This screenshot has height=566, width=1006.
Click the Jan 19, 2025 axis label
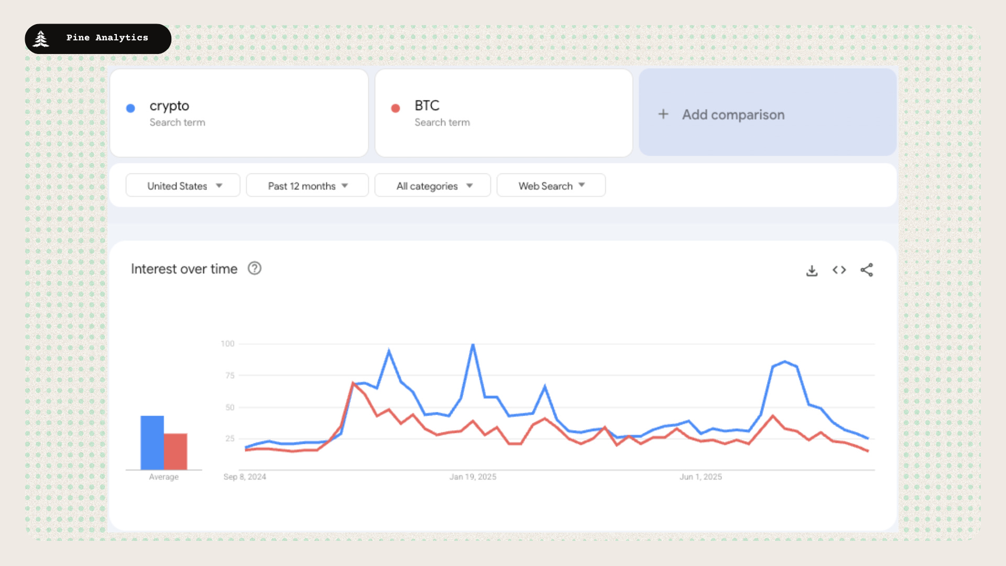473,476
